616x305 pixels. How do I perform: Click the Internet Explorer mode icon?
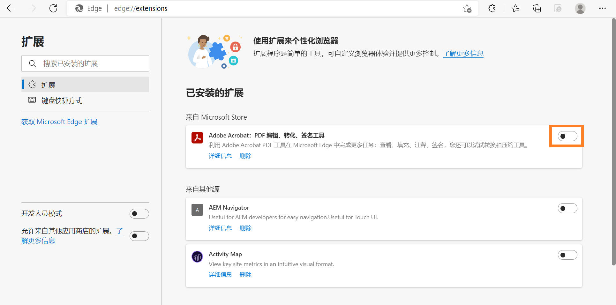click(x=558, y=8)
